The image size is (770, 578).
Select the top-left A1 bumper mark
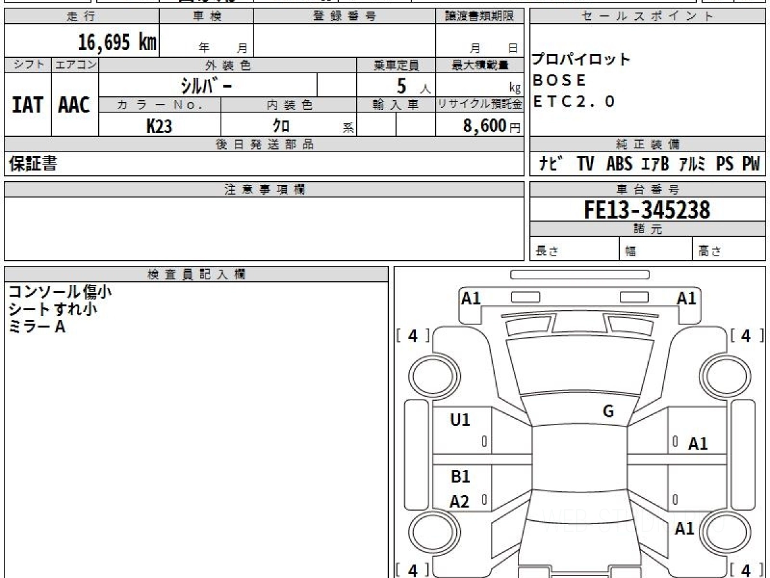(471, 298)
